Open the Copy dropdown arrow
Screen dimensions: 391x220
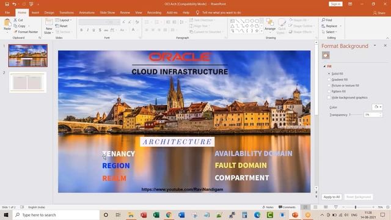tap(29, 26)
